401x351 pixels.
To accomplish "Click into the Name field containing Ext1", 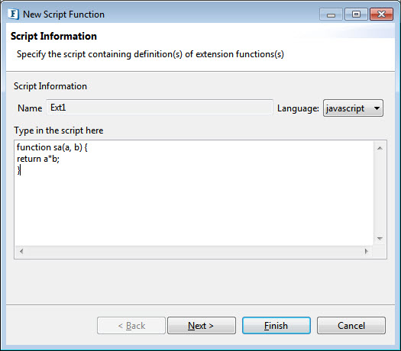I will point(160,108).
